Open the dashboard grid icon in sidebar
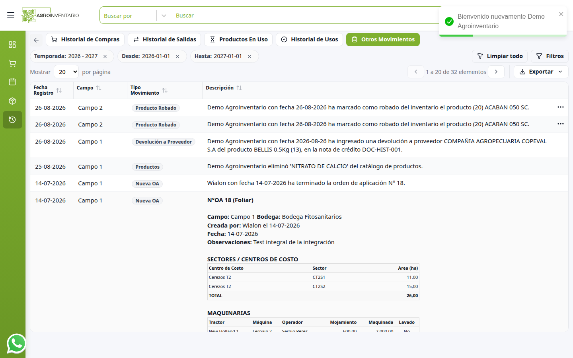Image resolution: width=573 pixels, height=358 pixels. tap(12, 45)
